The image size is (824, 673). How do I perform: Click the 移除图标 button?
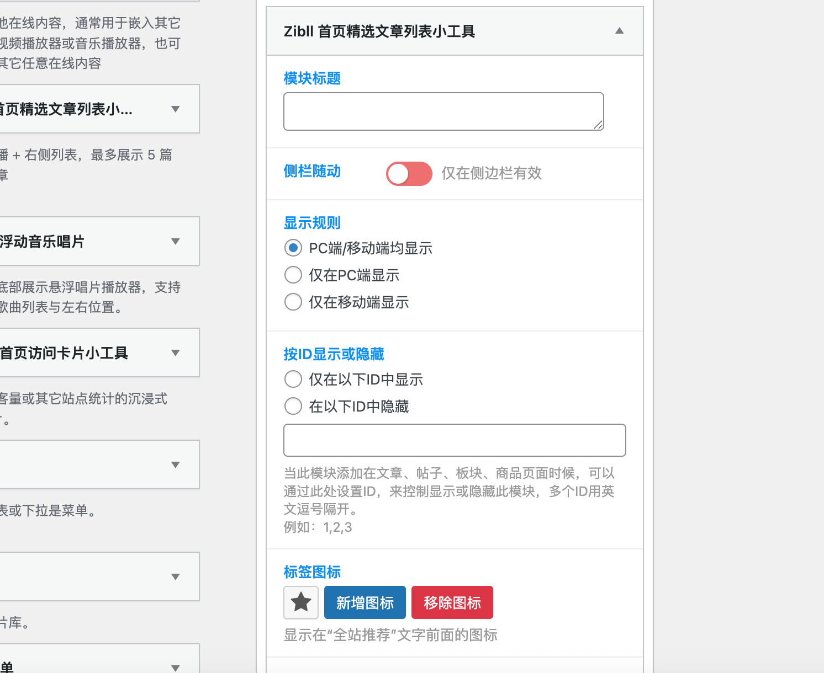452,602
